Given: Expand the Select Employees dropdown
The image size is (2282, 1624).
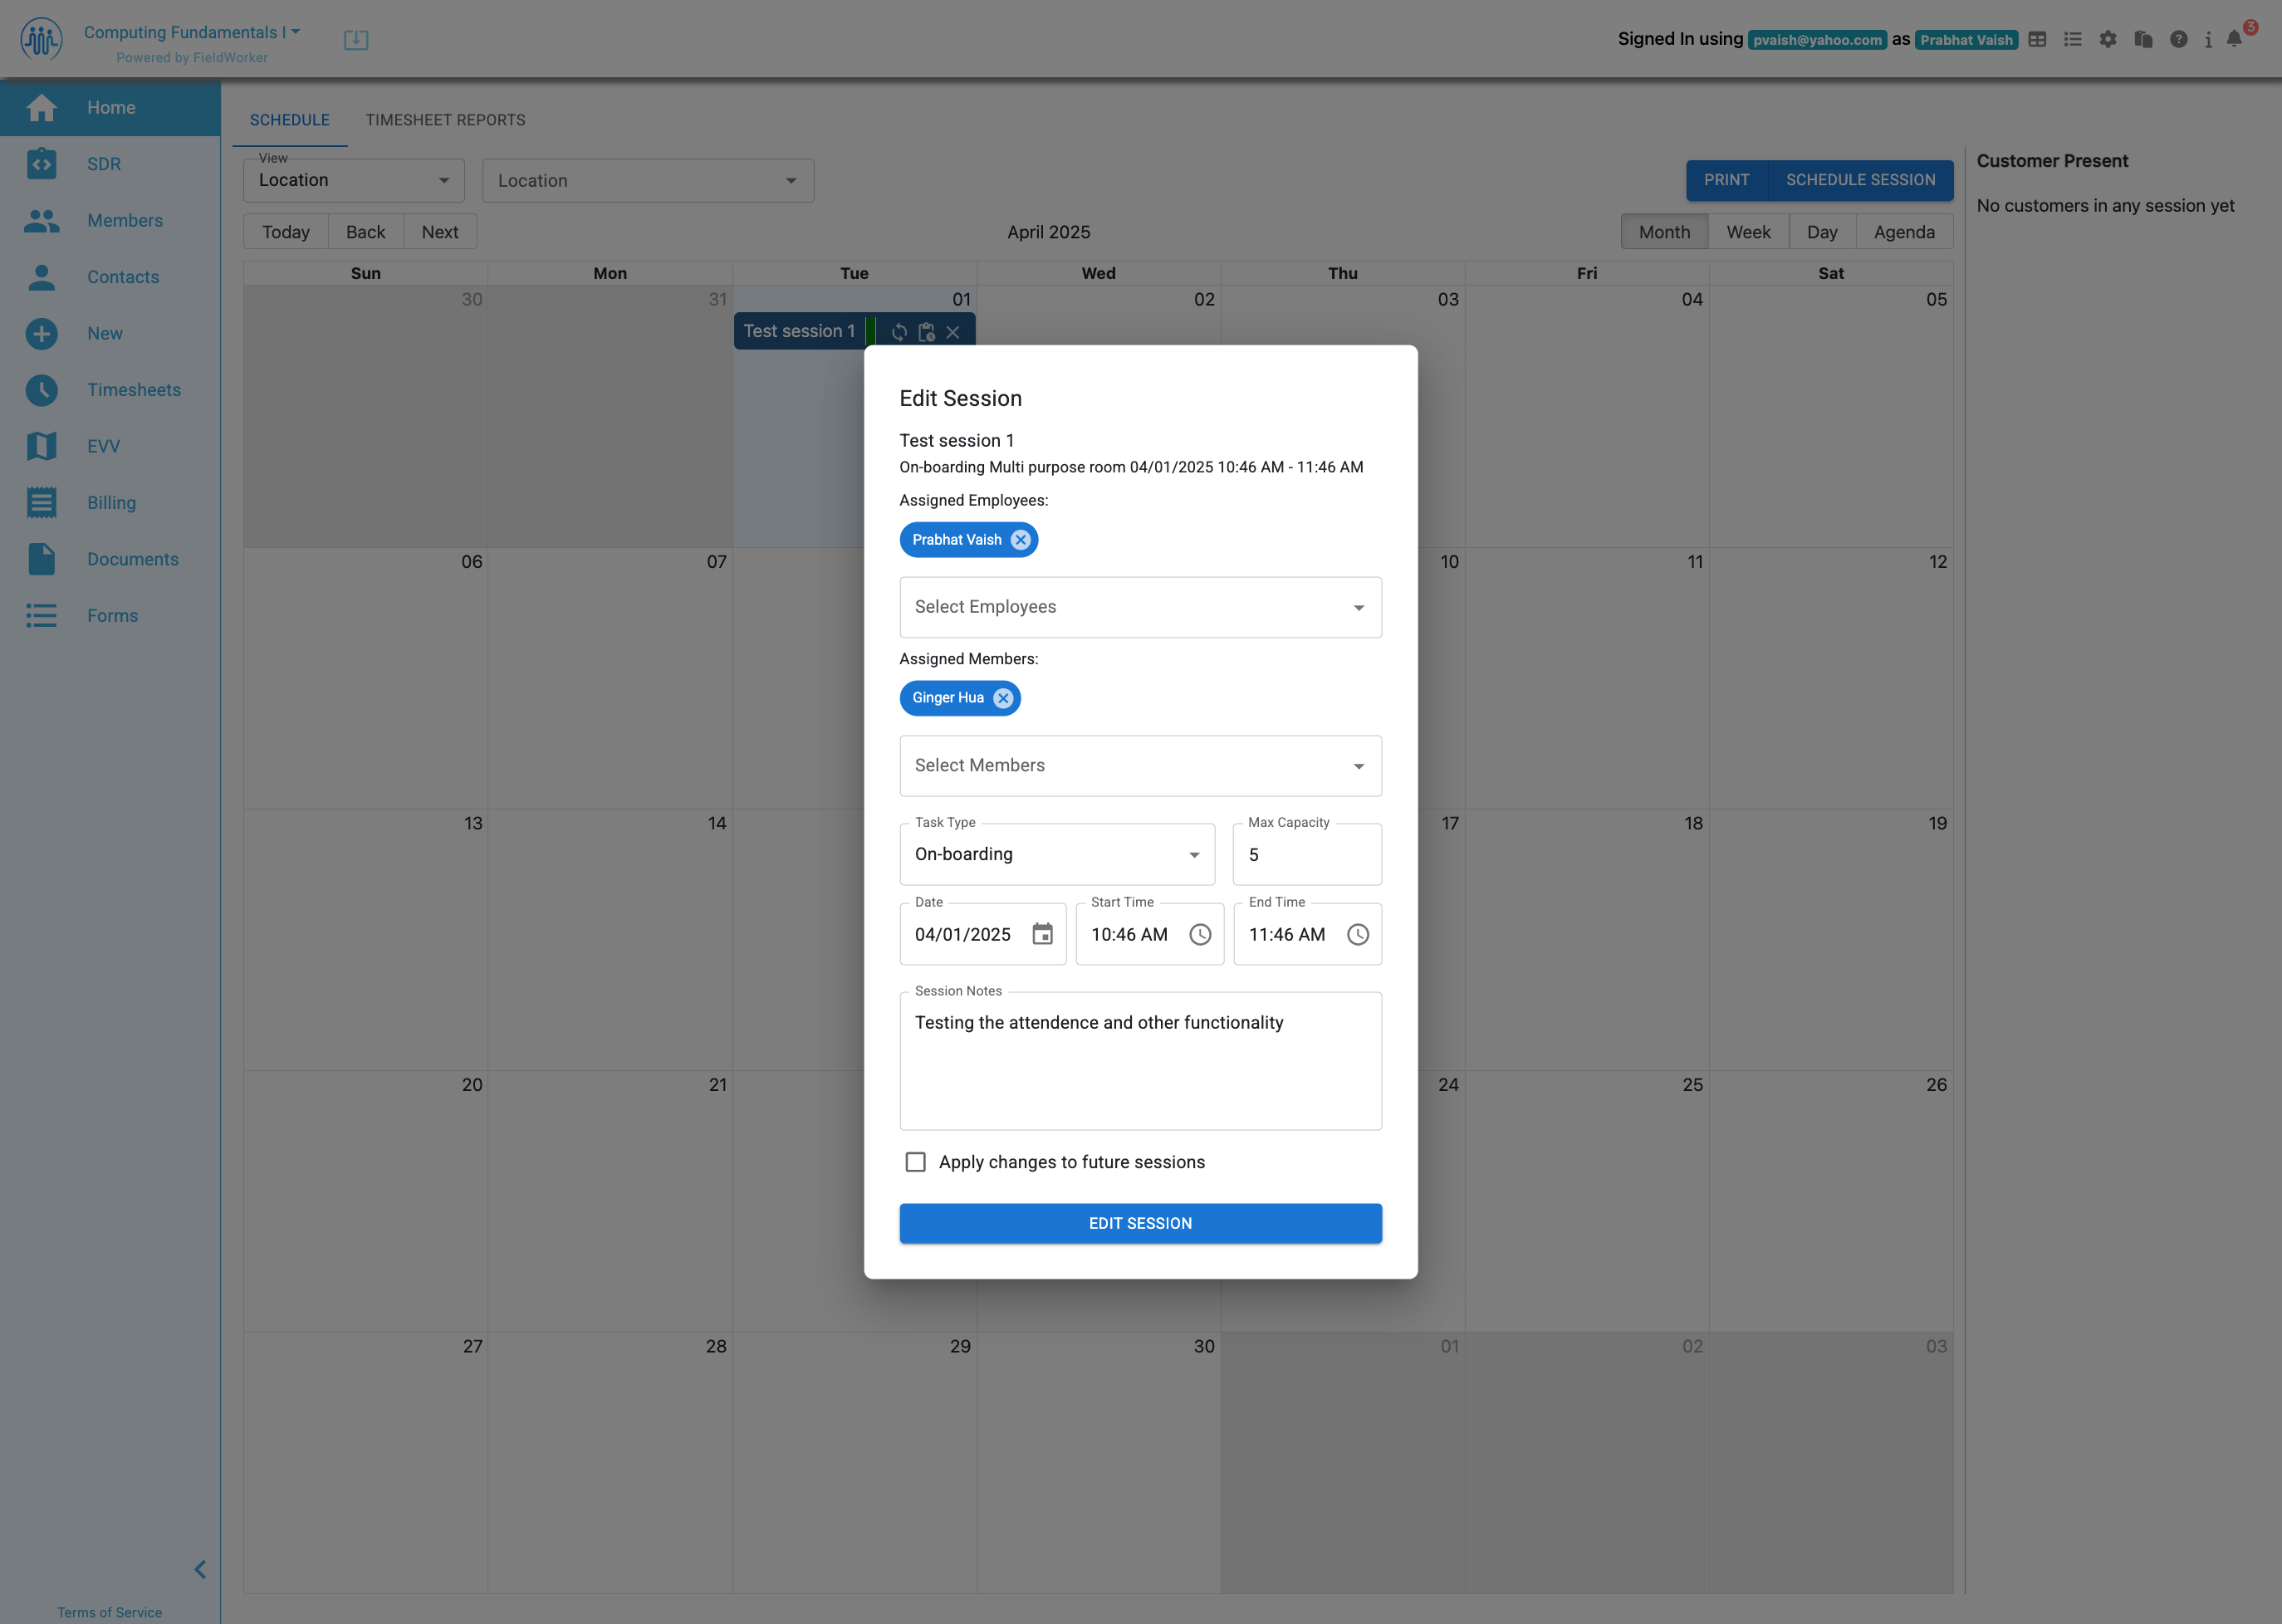Looking at the screenshot, I should click(1140, 607).
